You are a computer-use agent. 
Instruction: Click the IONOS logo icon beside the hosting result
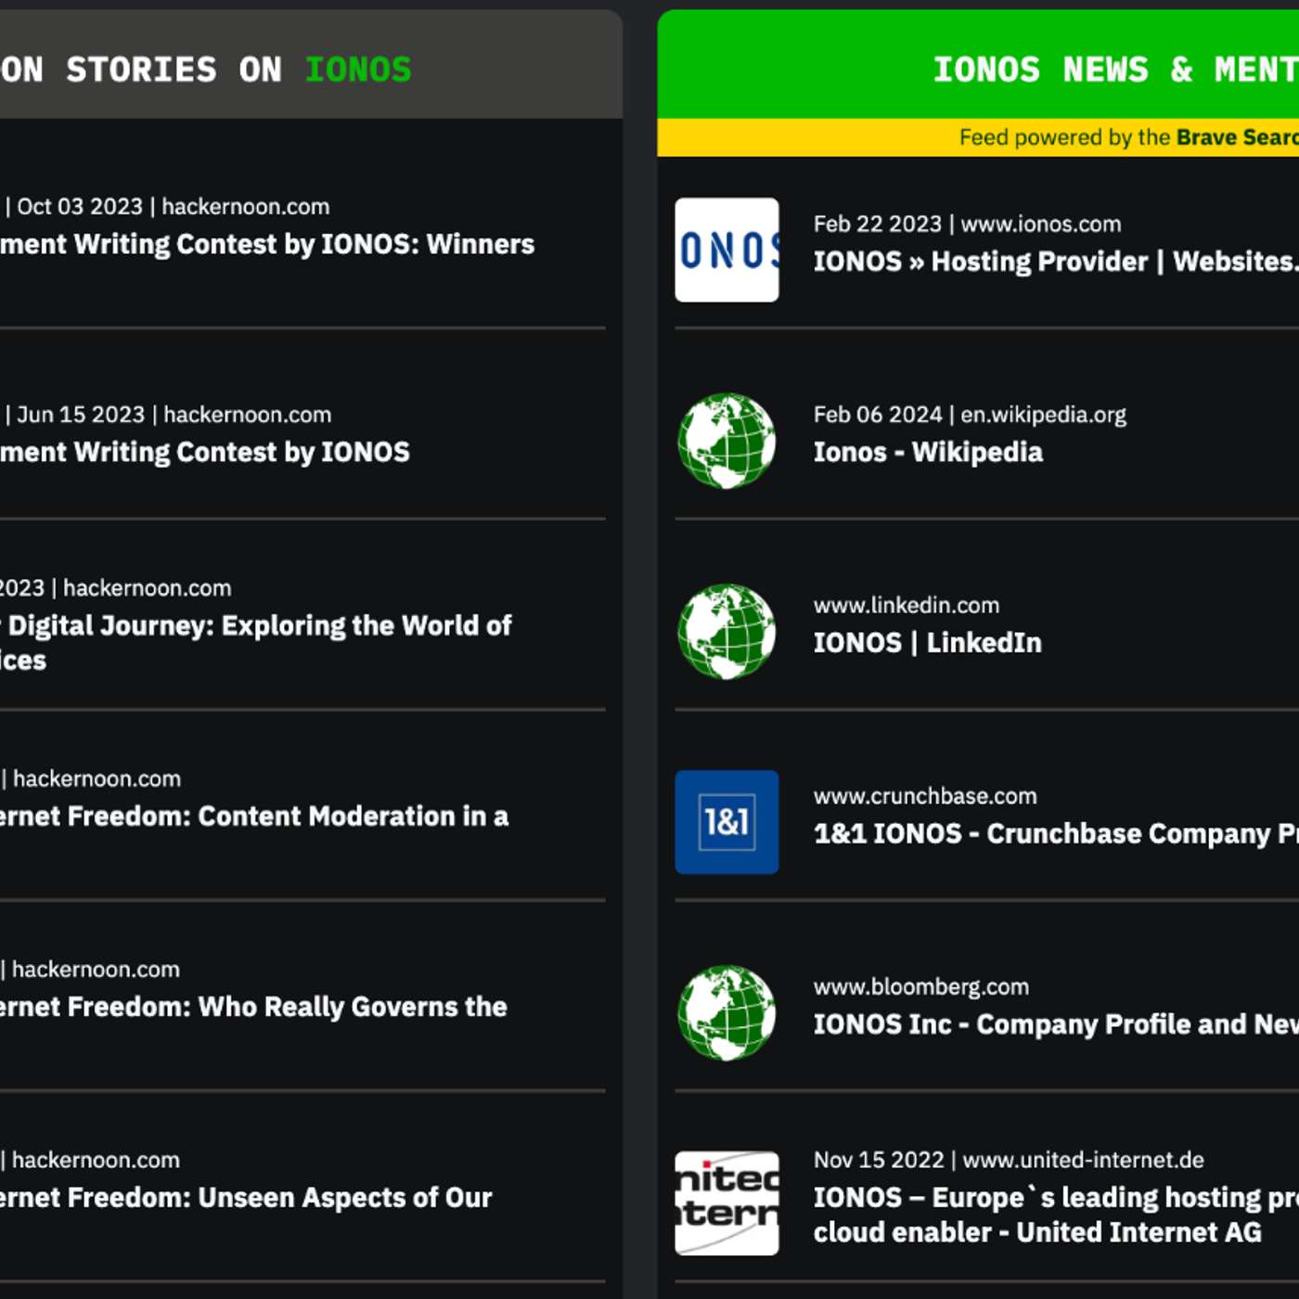(x=727, y=248)
